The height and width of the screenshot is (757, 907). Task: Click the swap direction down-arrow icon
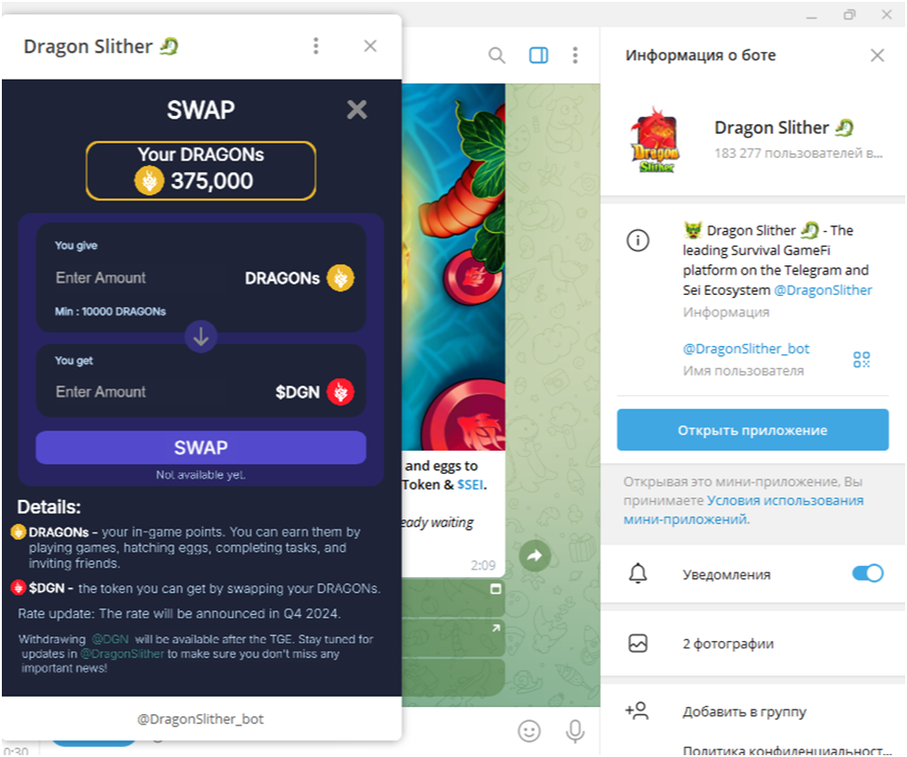pos(200,336)
